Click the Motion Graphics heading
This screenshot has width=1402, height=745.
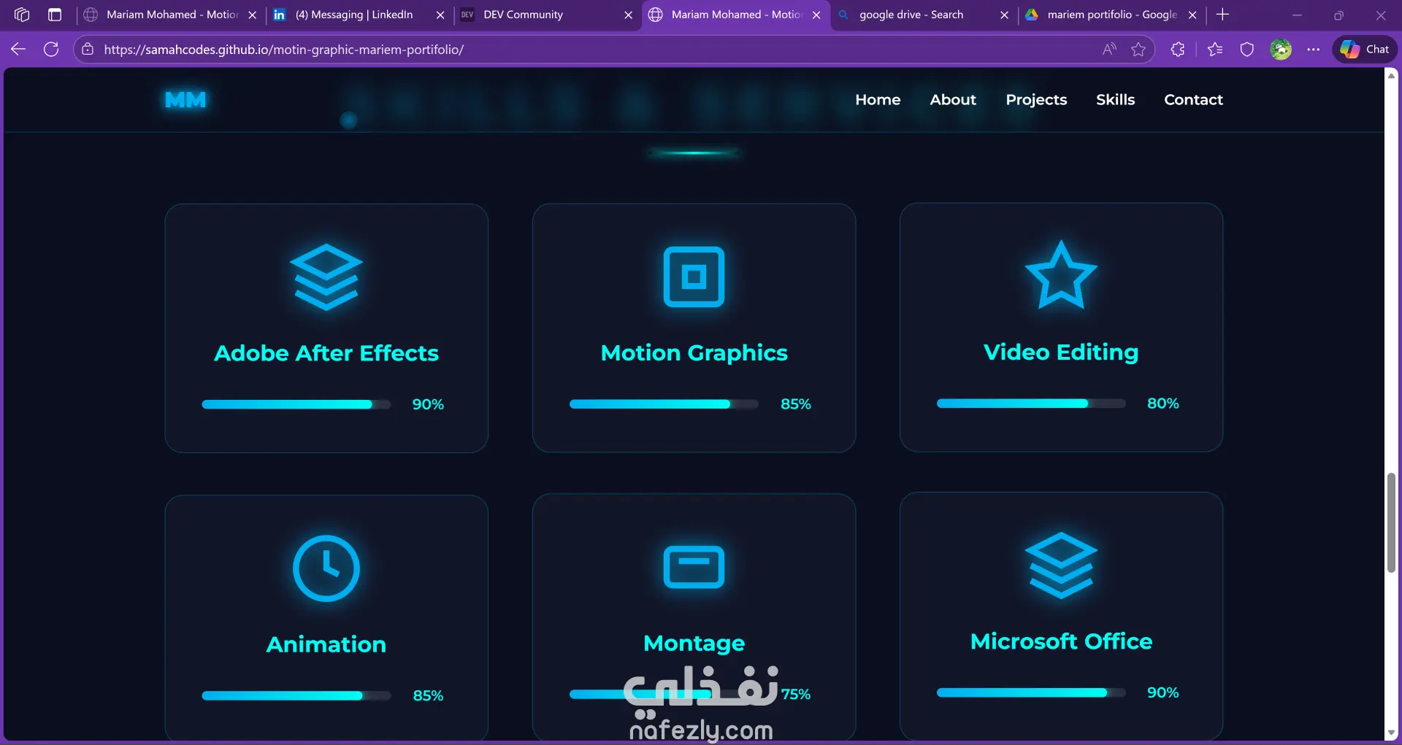click(694, 353)
